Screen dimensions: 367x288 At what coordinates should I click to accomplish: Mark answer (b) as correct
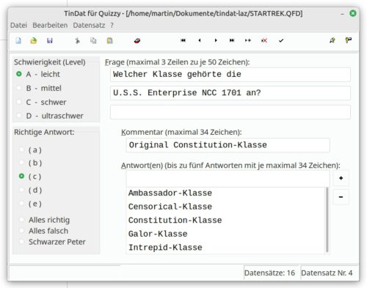point(30,163)
